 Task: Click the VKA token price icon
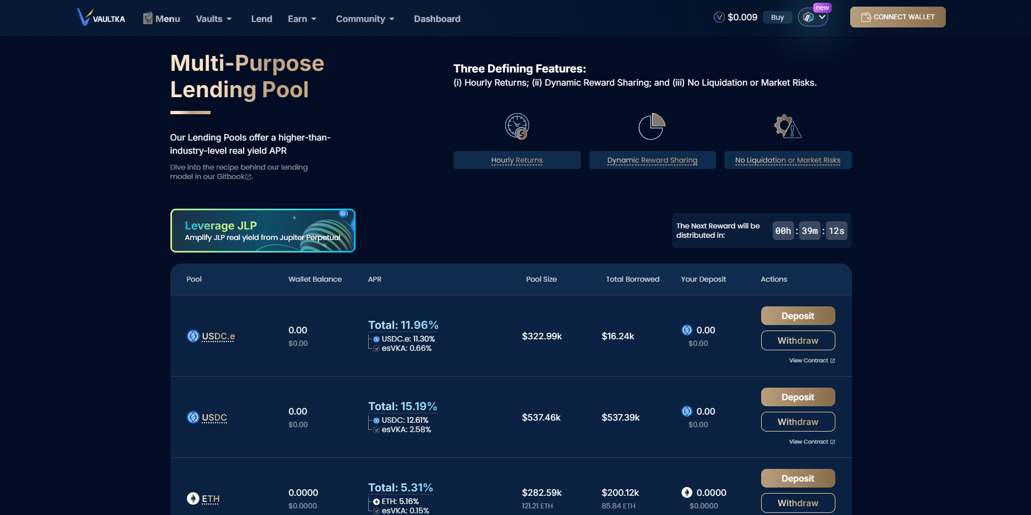(719, 18)
